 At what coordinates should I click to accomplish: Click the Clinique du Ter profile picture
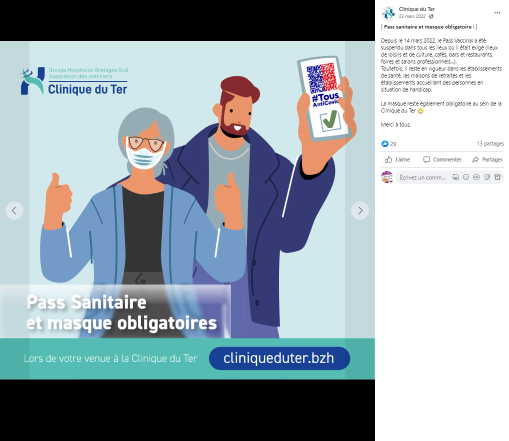point(388,13)
